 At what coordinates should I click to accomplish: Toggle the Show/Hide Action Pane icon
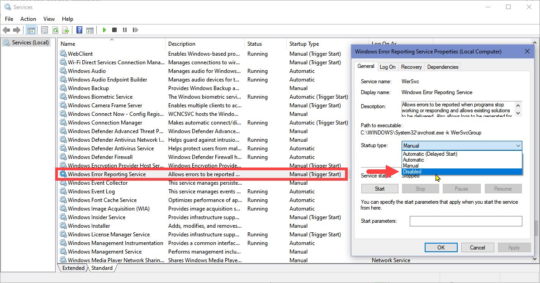(x=90, y=30)
